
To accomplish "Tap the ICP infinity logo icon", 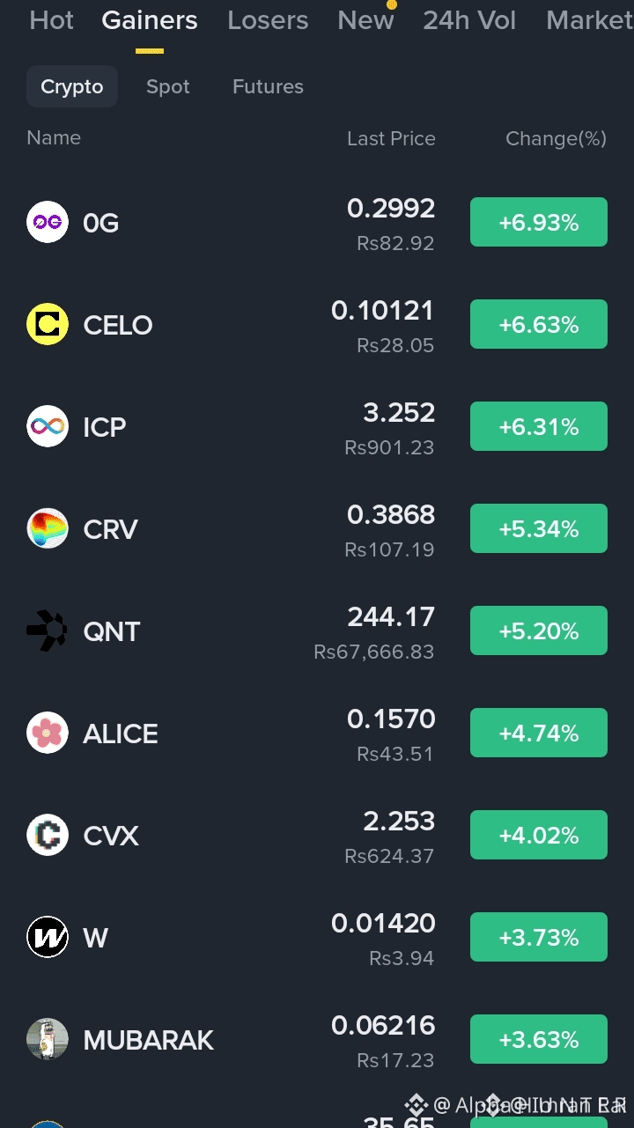I will pyautogui.click(x=48, y=426).
